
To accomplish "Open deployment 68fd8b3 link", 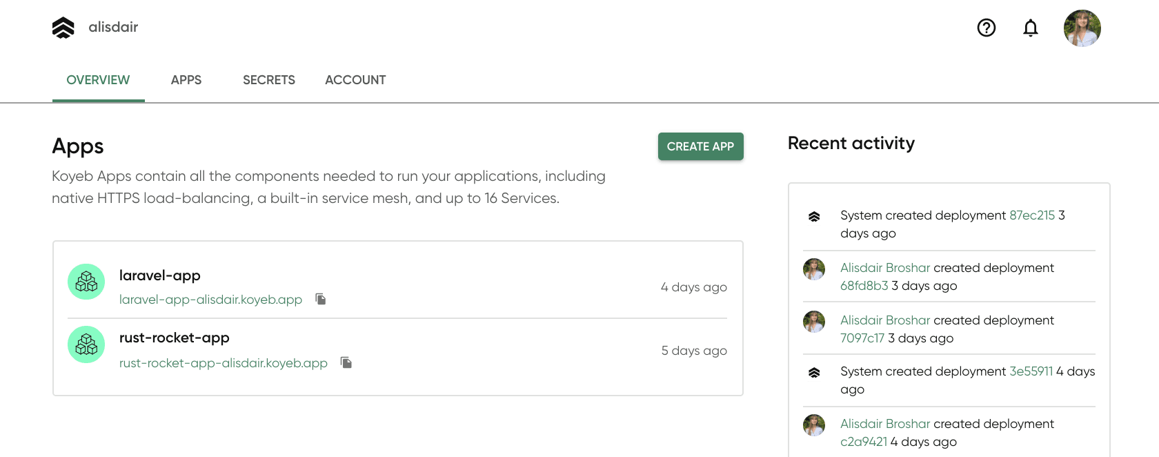I will (x=864, y=286).
